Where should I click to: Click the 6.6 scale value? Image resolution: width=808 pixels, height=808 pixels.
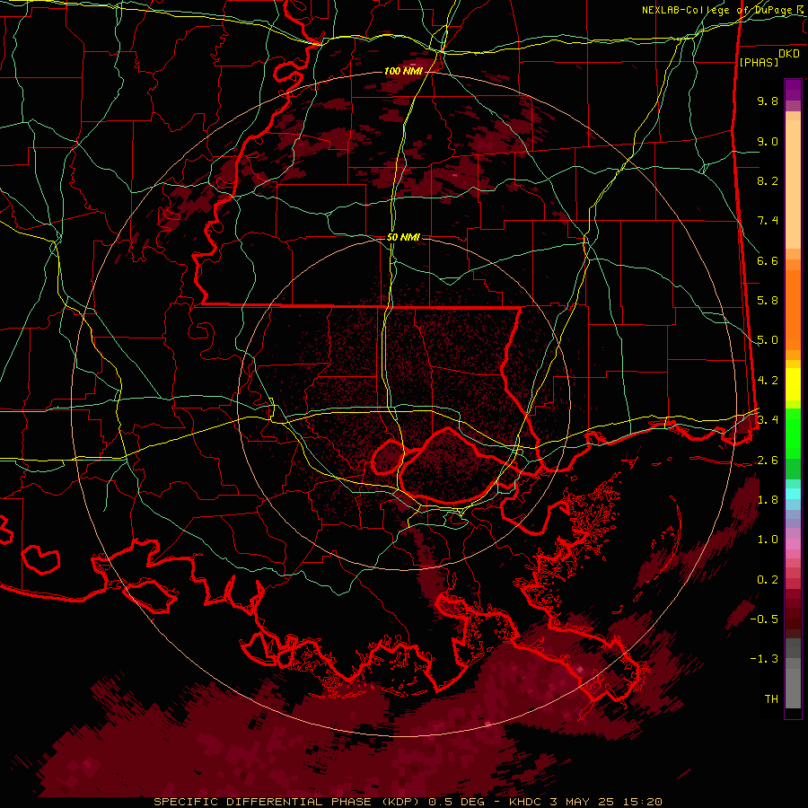[768, 260]
